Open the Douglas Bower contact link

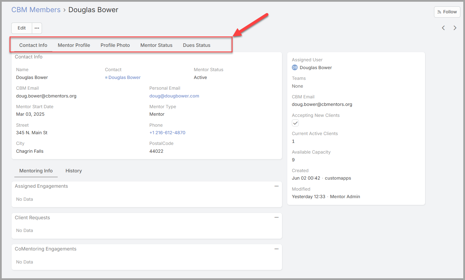click(x=125, y=77)
